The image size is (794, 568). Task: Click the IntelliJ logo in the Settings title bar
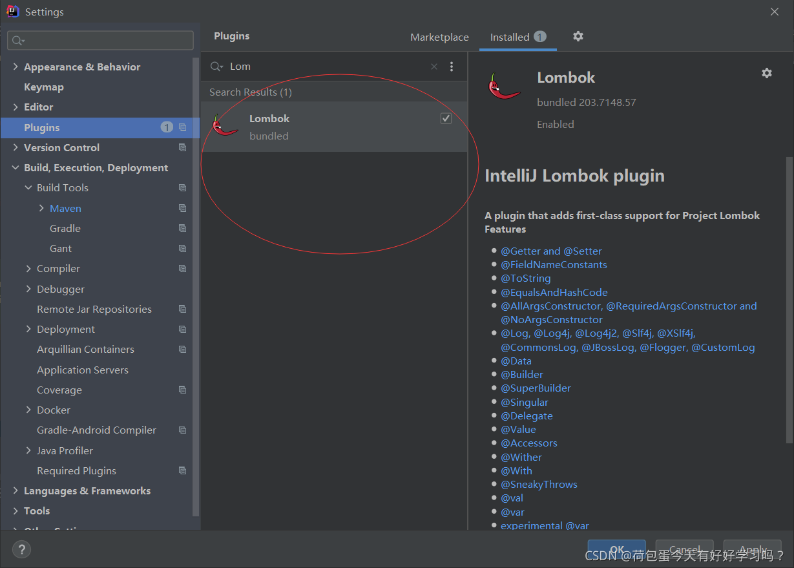point(13,12)
